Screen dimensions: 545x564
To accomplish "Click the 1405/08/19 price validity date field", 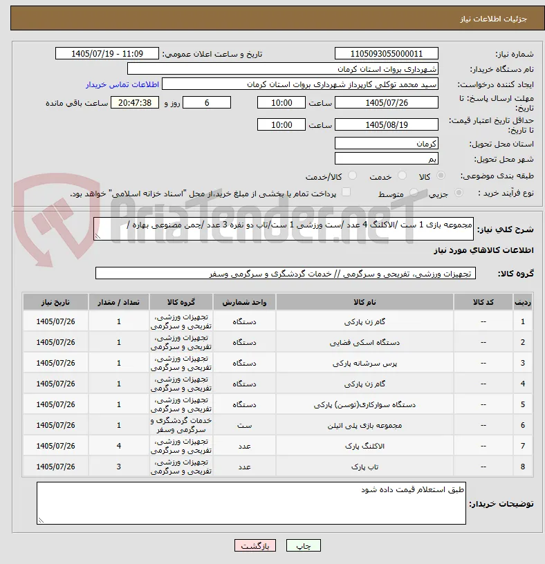I will point(386,125).
